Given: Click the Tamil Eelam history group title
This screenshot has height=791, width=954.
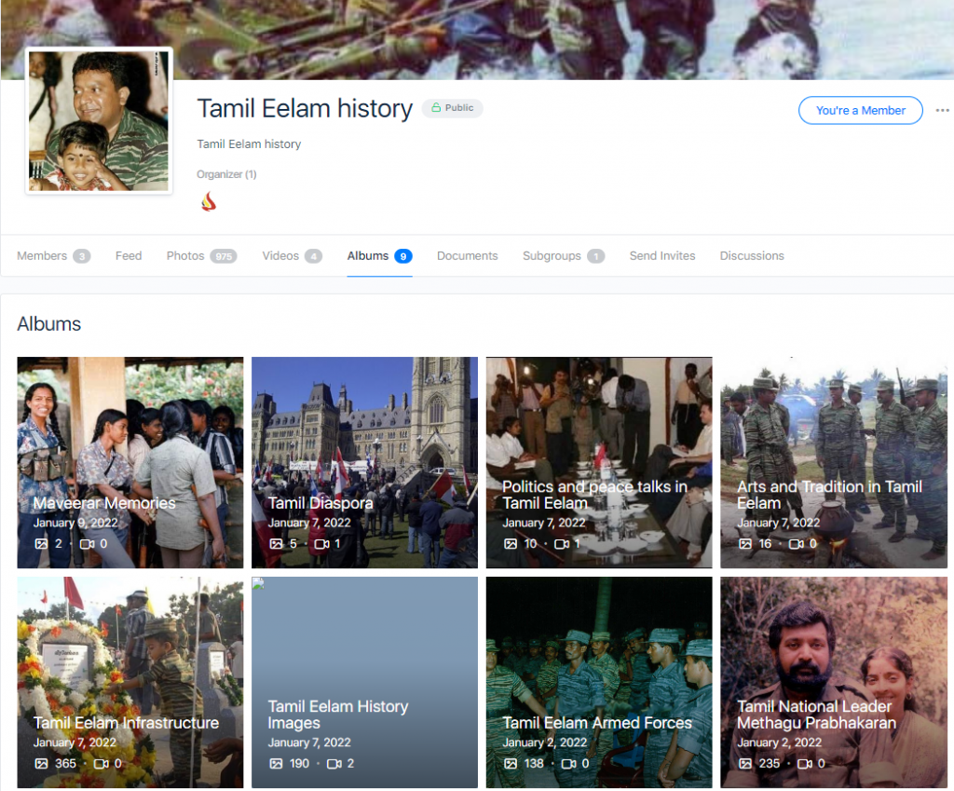Looking at the screenshot, I should (x=305, y=108).
